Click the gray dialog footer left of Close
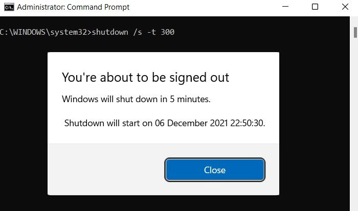 106,170
